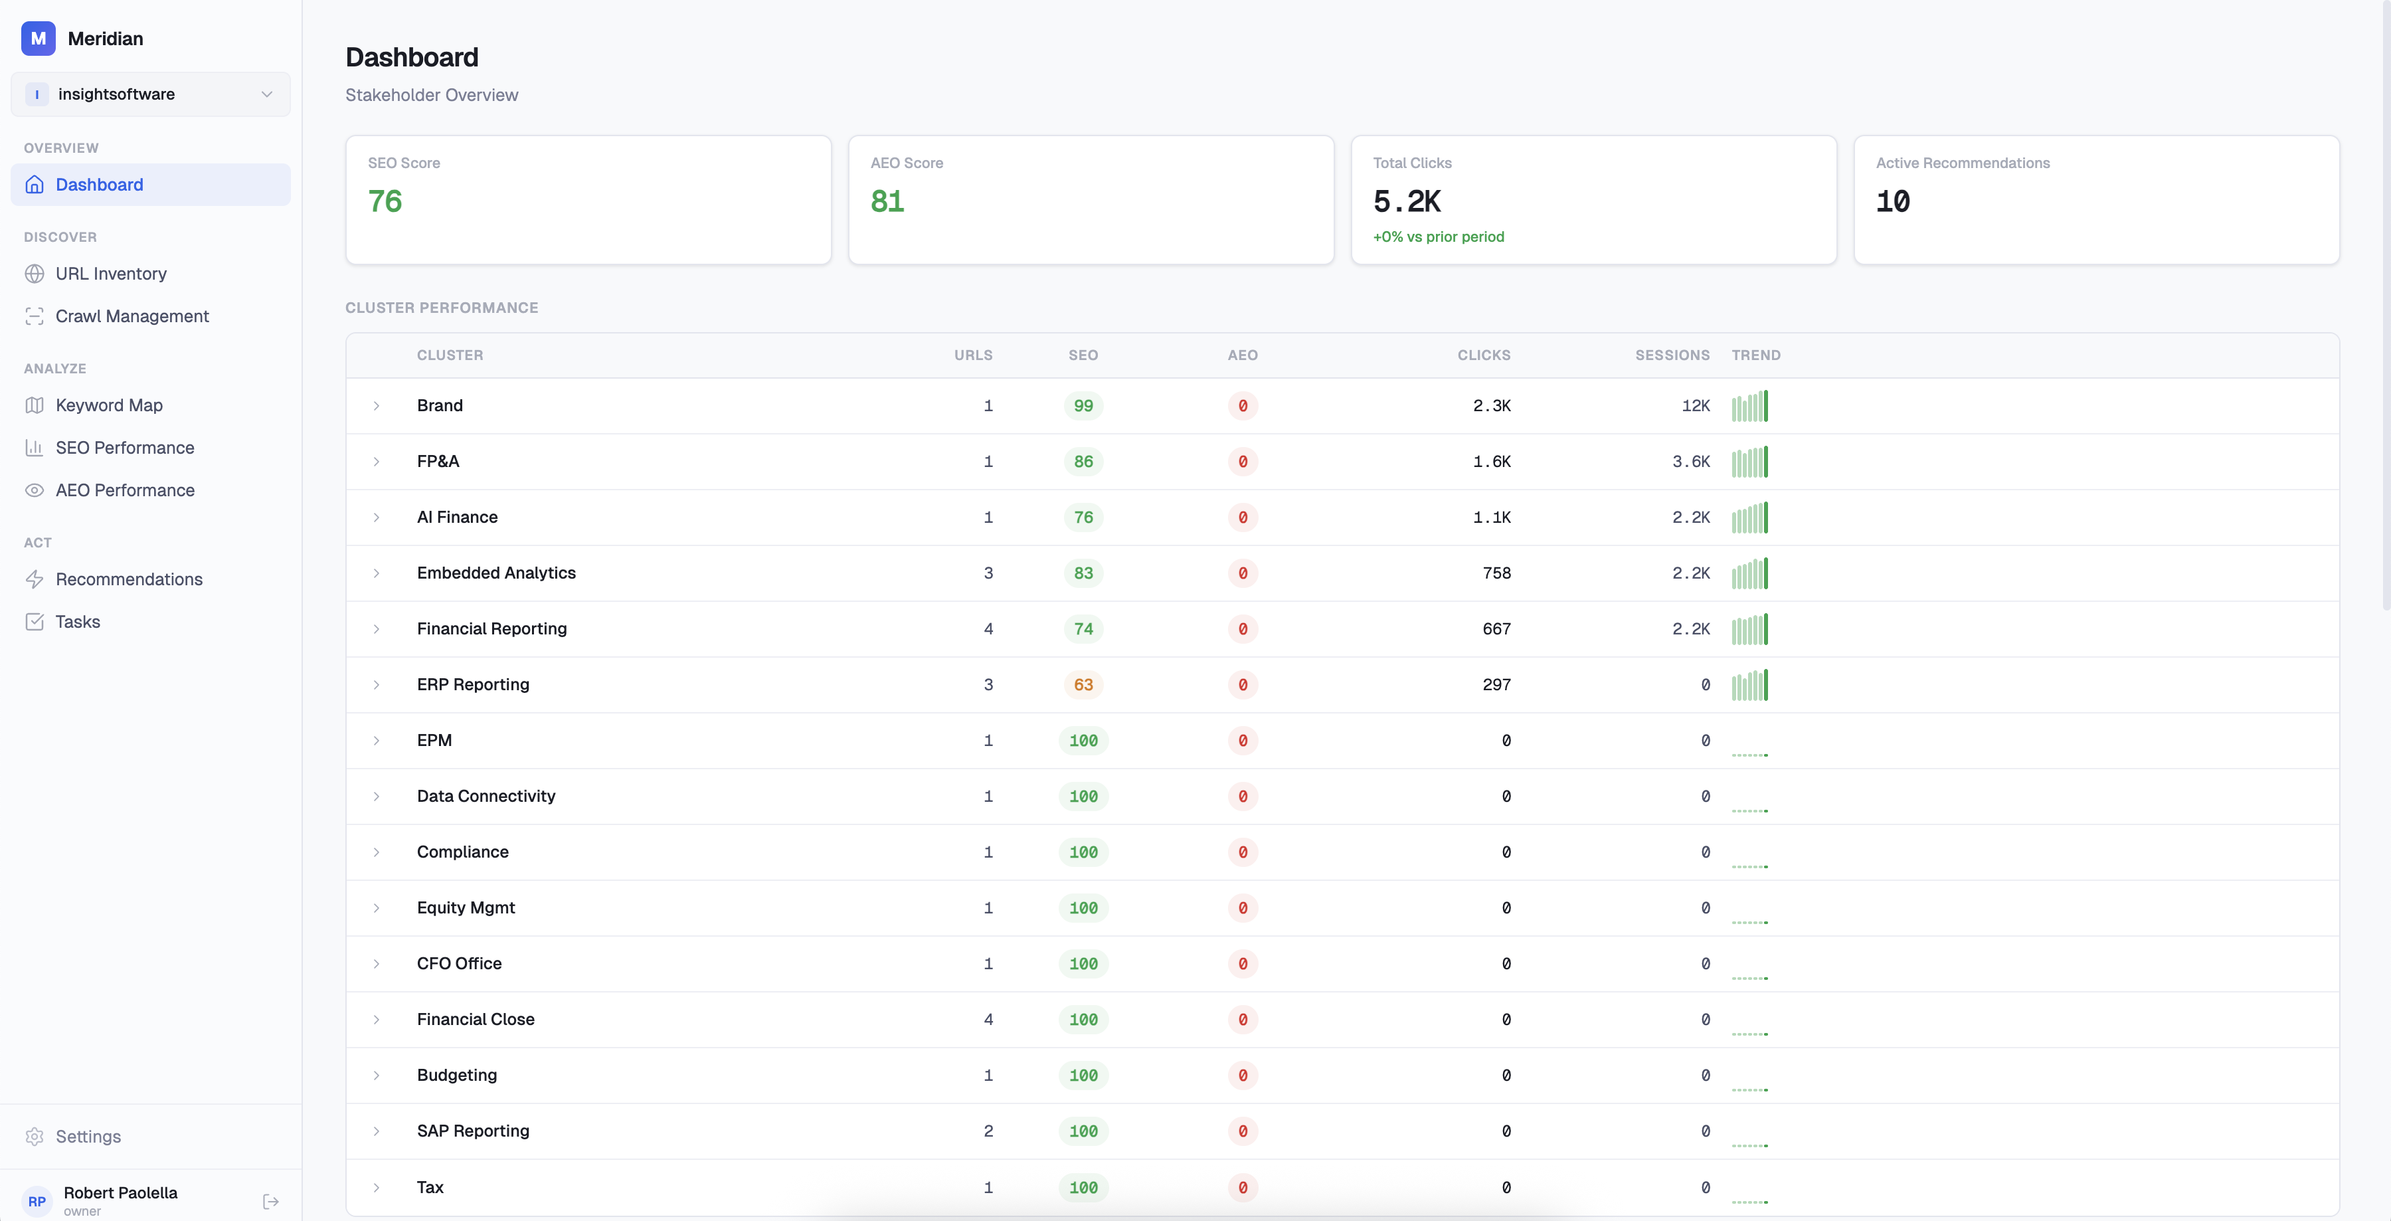This screenshot has width=2391, height=1221.
Task: Click Brand clicks value 2.3K
Action: coord(1492,406)
